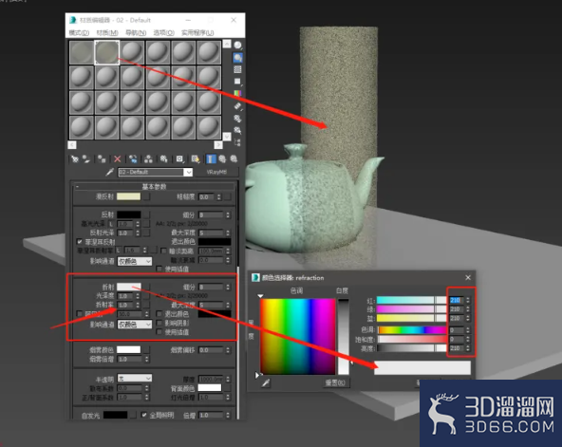
Task: Click map button beside Refraction swatch
Action: tap(146, 287)
